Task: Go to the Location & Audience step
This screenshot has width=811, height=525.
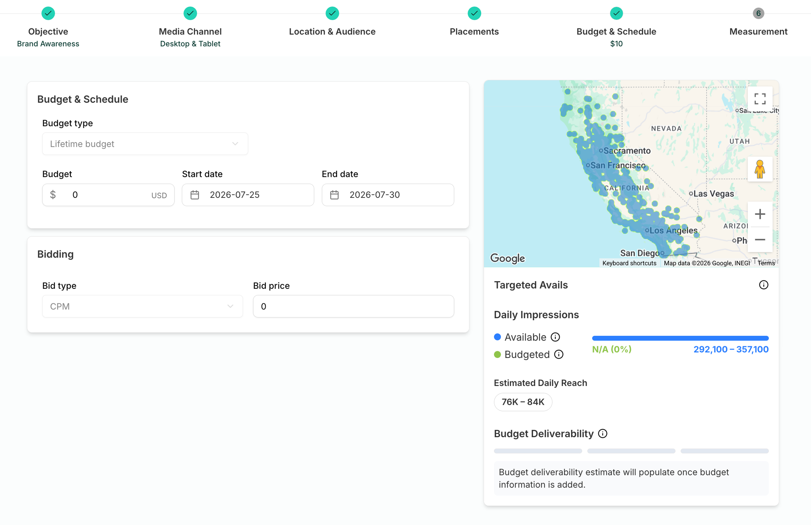Action: pos(332,31)
